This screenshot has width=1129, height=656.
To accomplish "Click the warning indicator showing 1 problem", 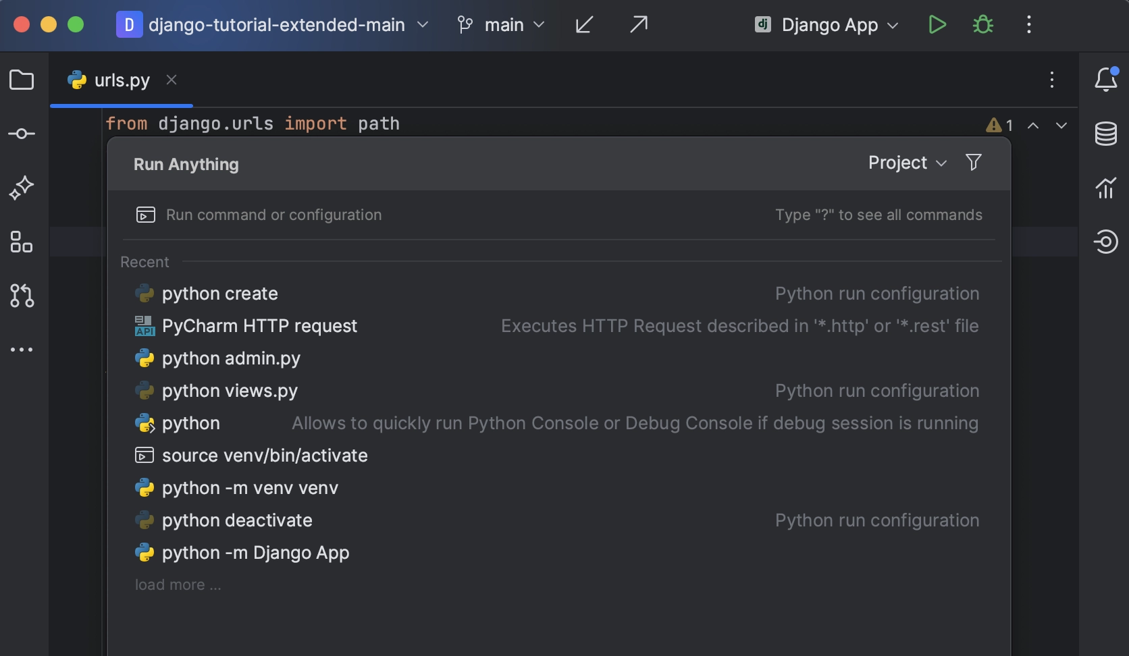I will (x=999, y=125).
